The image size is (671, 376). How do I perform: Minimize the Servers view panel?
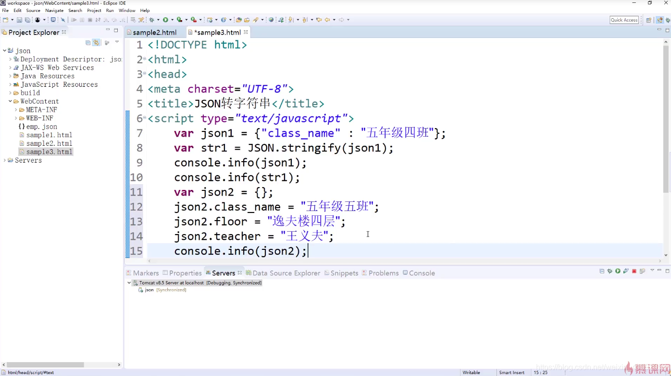pyautogui.click(x=659, y=270)
